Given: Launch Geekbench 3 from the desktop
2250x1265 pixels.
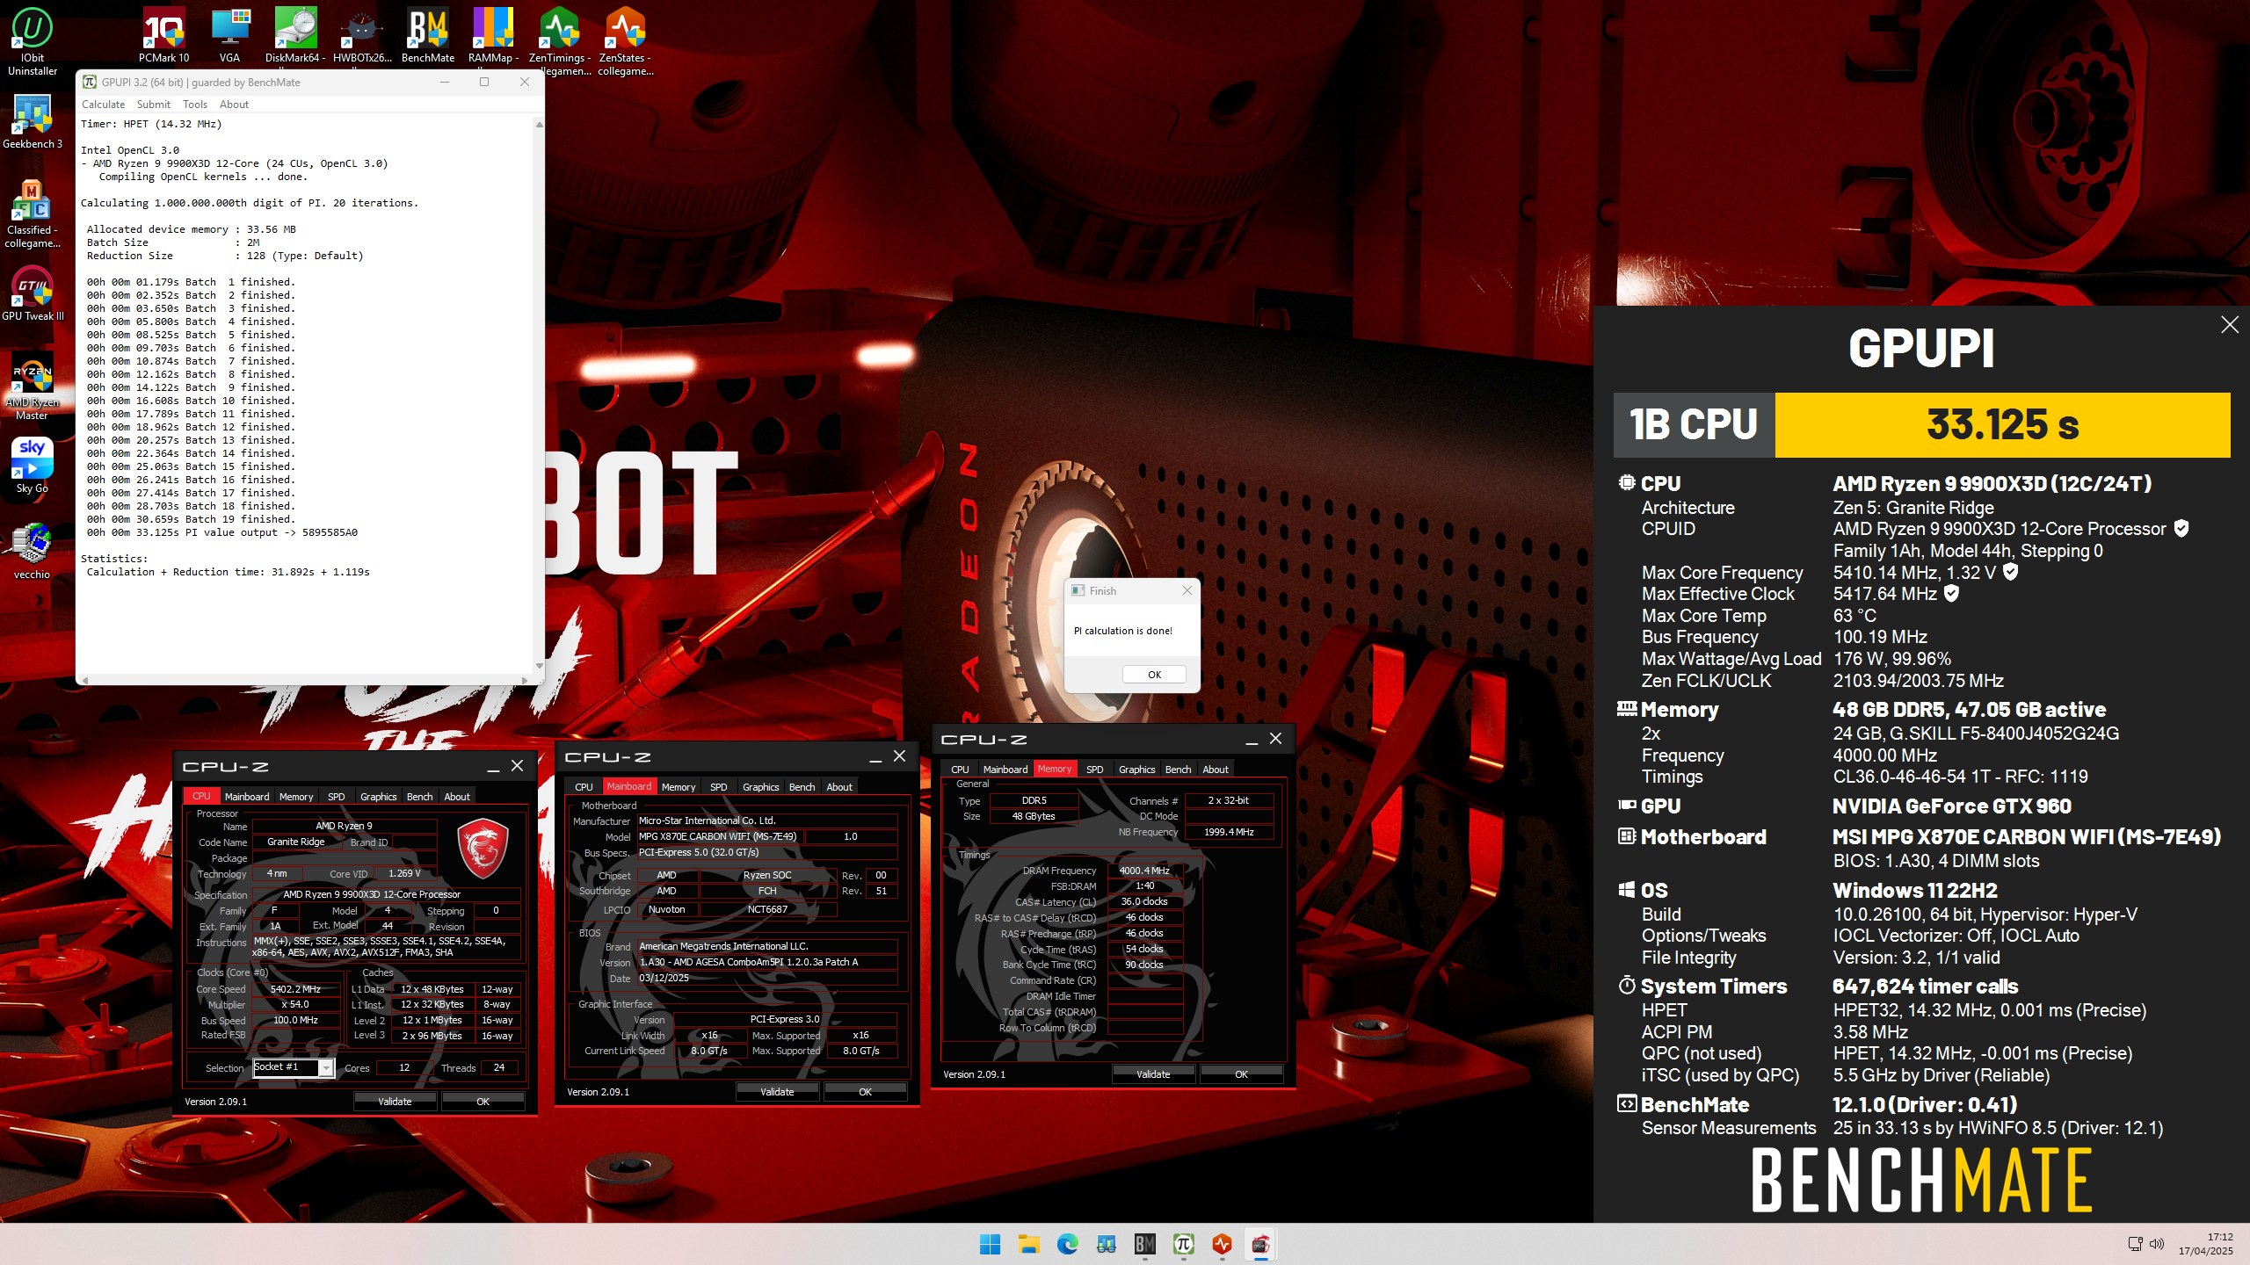Looking at the screenshot, I should point(33,121).
